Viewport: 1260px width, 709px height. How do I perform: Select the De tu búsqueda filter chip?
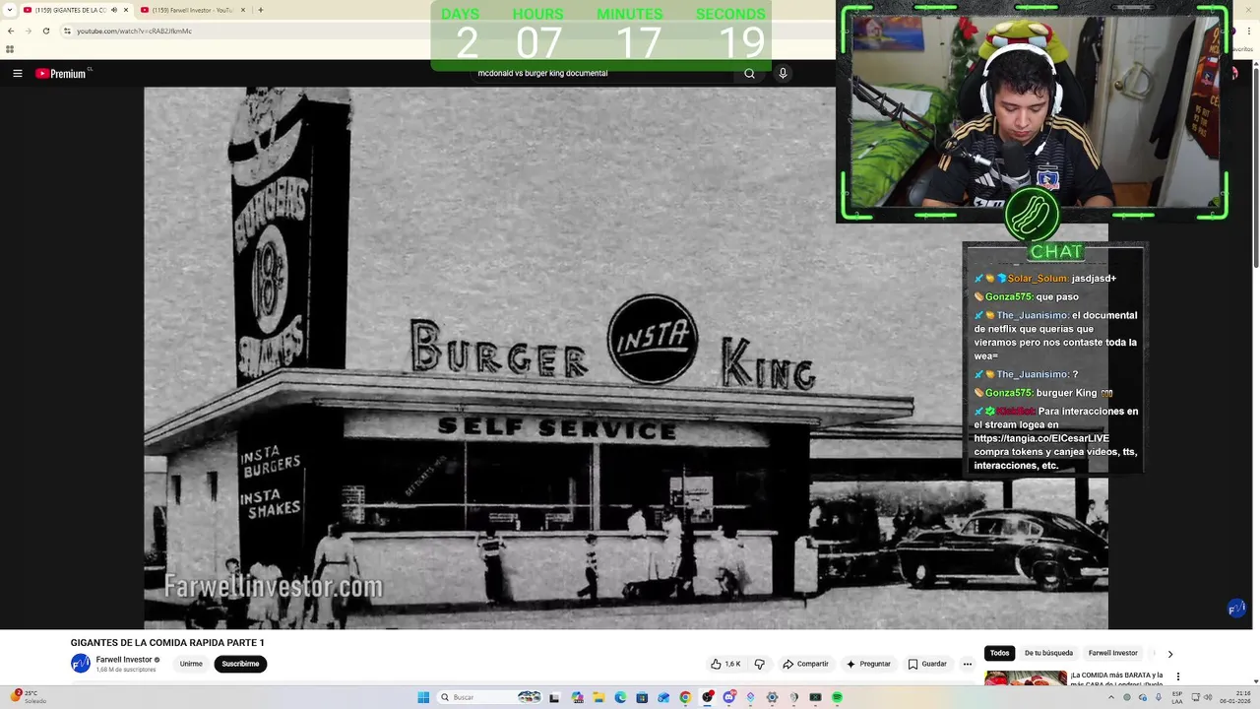tap(1048, 653)
